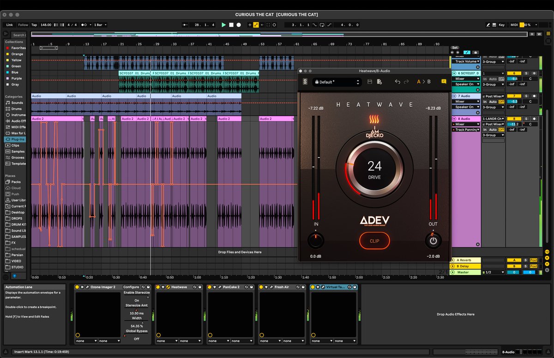The height and width of the screenshot is (358, 554).
Task: Open the Master output 1/2 dropdown
Action: [x=494, y=272]
